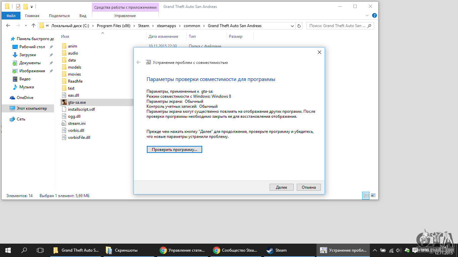Click Далее in the compatibility dialog

point(281,187)
